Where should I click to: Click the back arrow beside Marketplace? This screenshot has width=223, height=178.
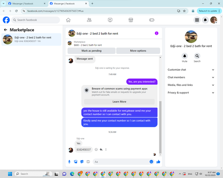point(5,30)
